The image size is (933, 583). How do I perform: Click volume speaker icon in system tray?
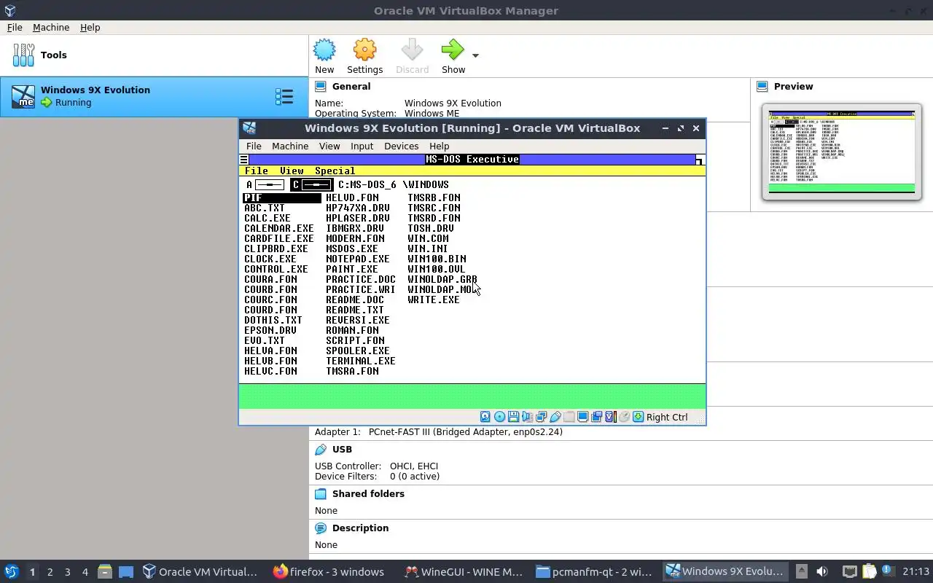822,572
